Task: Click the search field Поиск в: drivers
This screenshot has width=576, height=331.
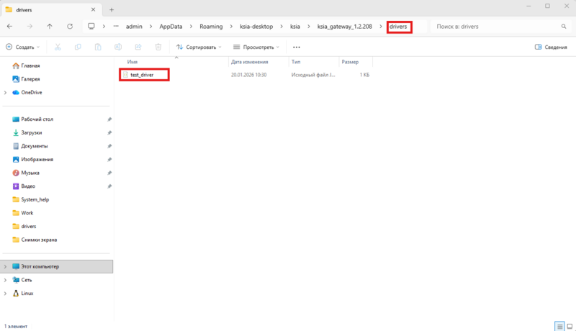Action: click(497, 26)
